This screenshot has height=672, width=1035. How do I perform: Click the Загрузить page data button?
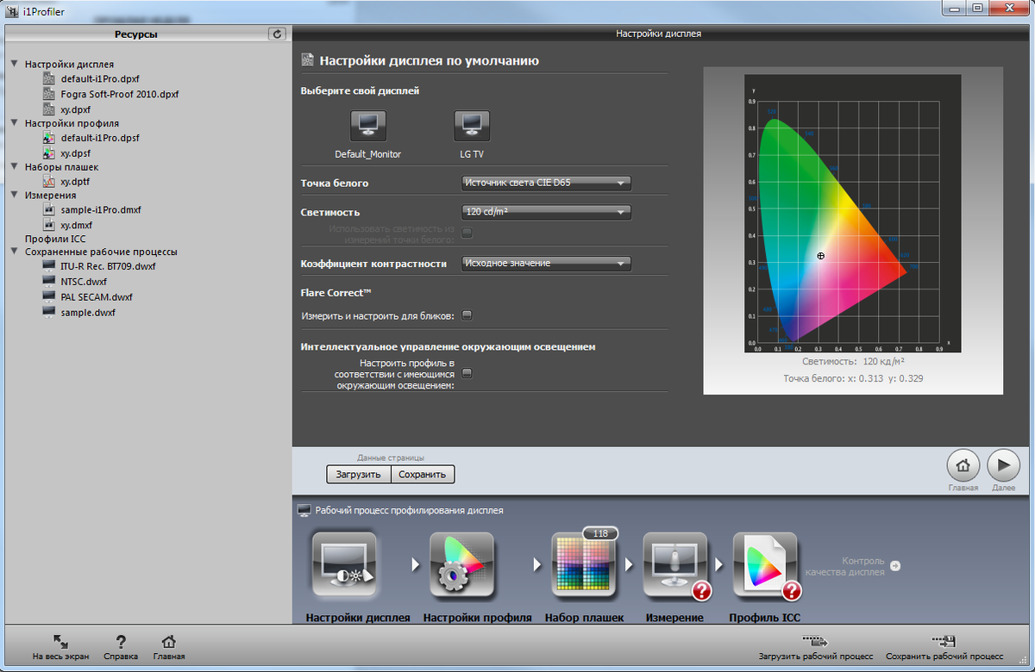359,474
